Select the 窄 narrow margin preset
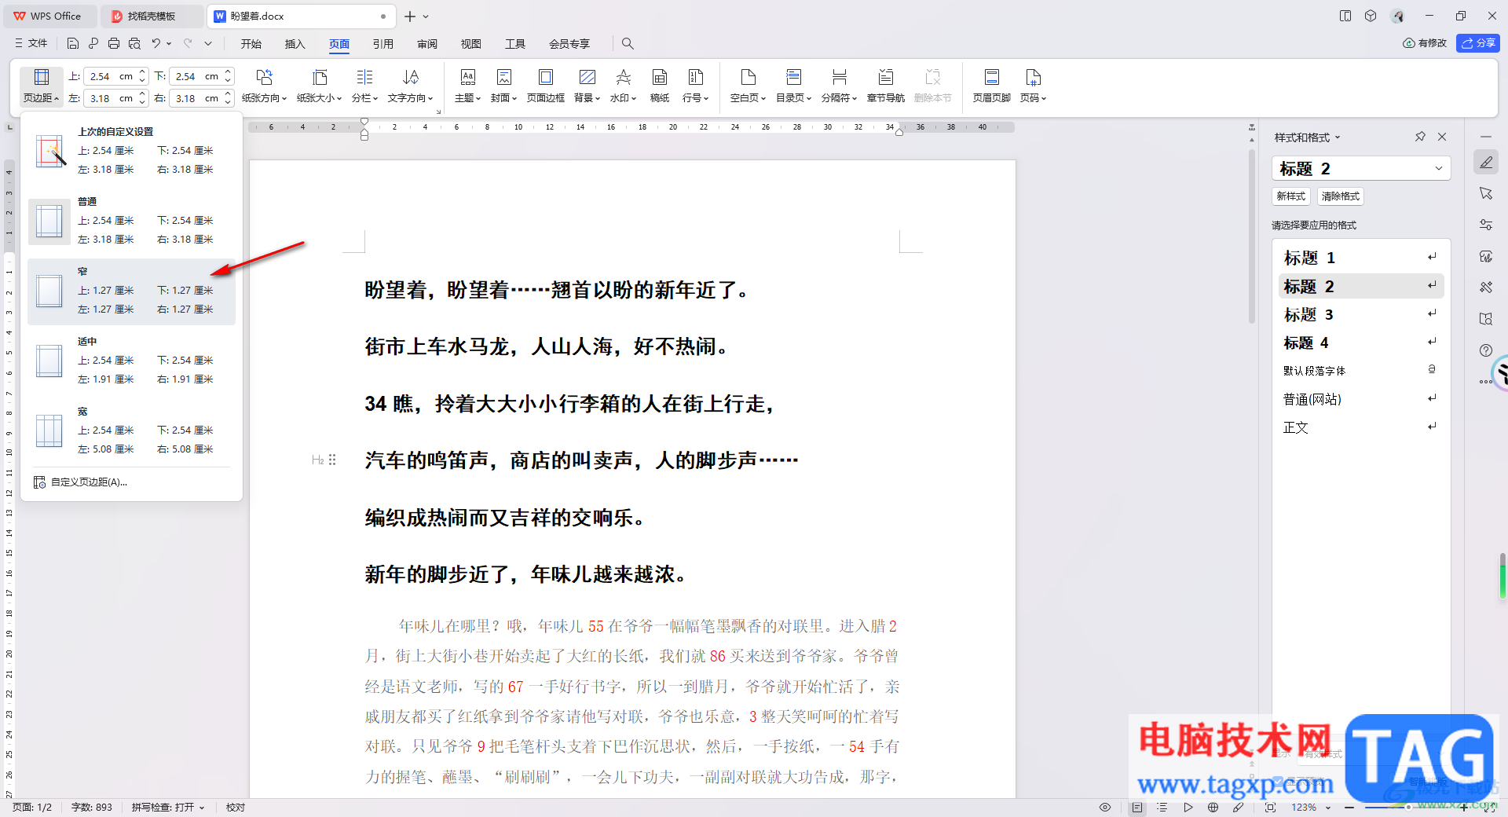Screen dimensions: 1508x817 click(x=131, y=291)
